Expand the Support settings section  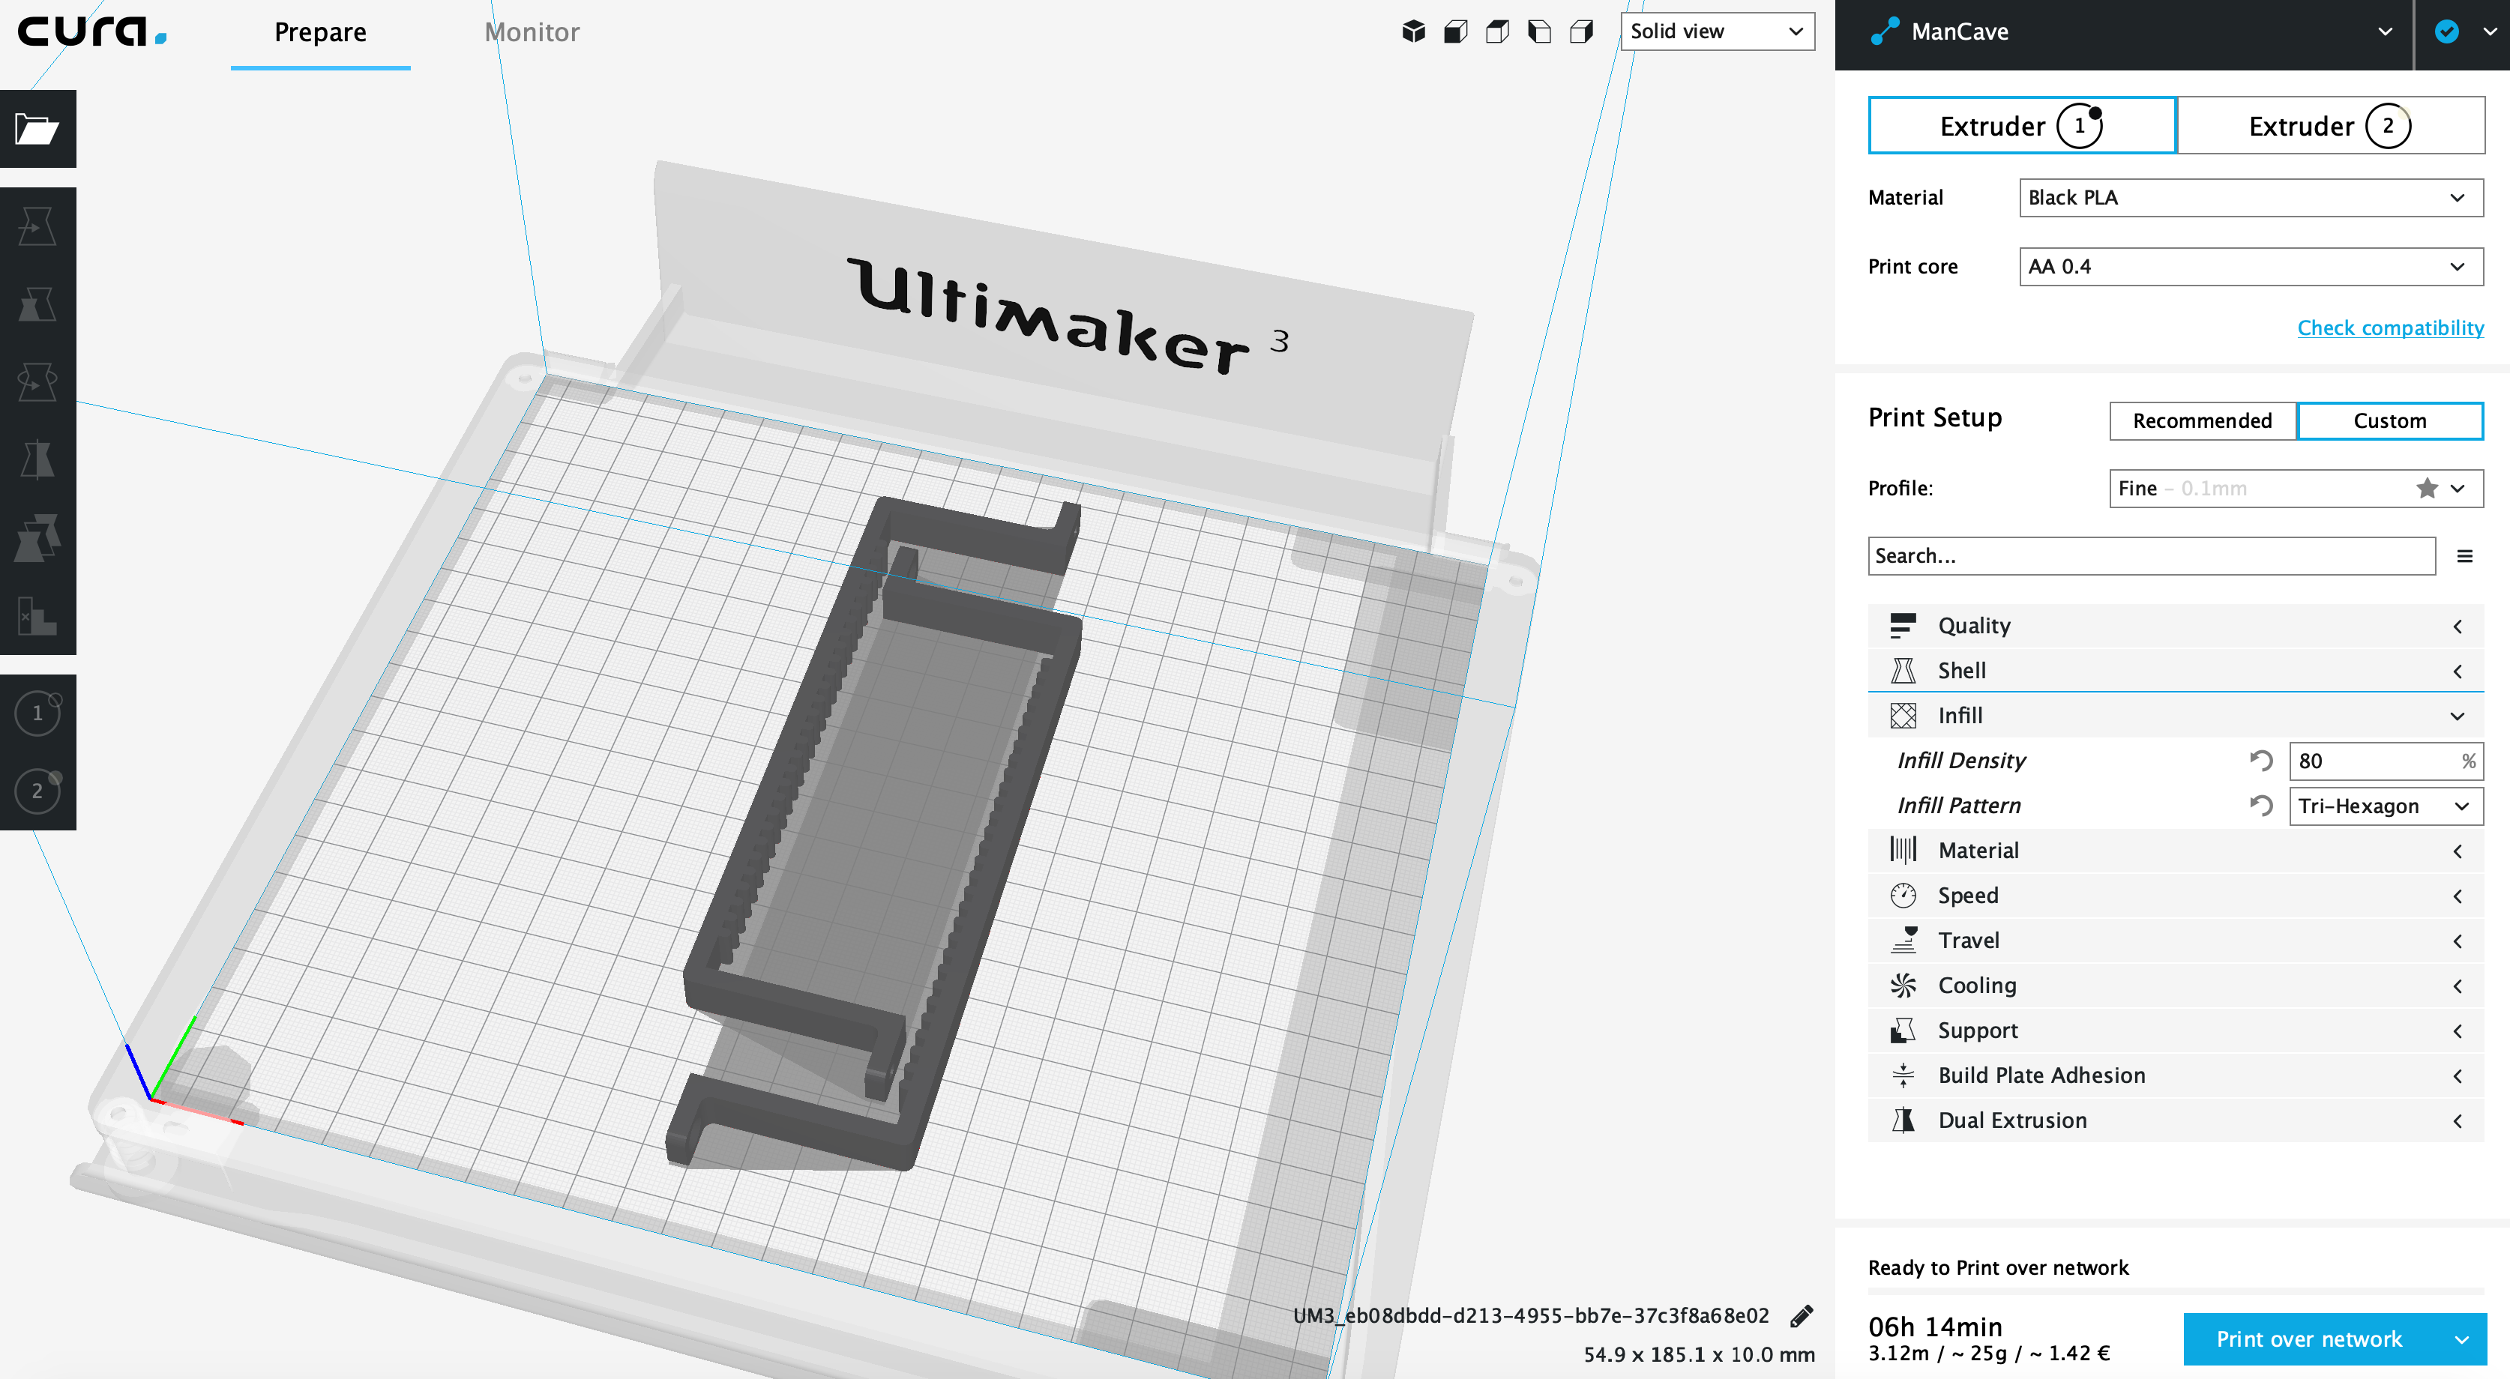[2176, 1031]
